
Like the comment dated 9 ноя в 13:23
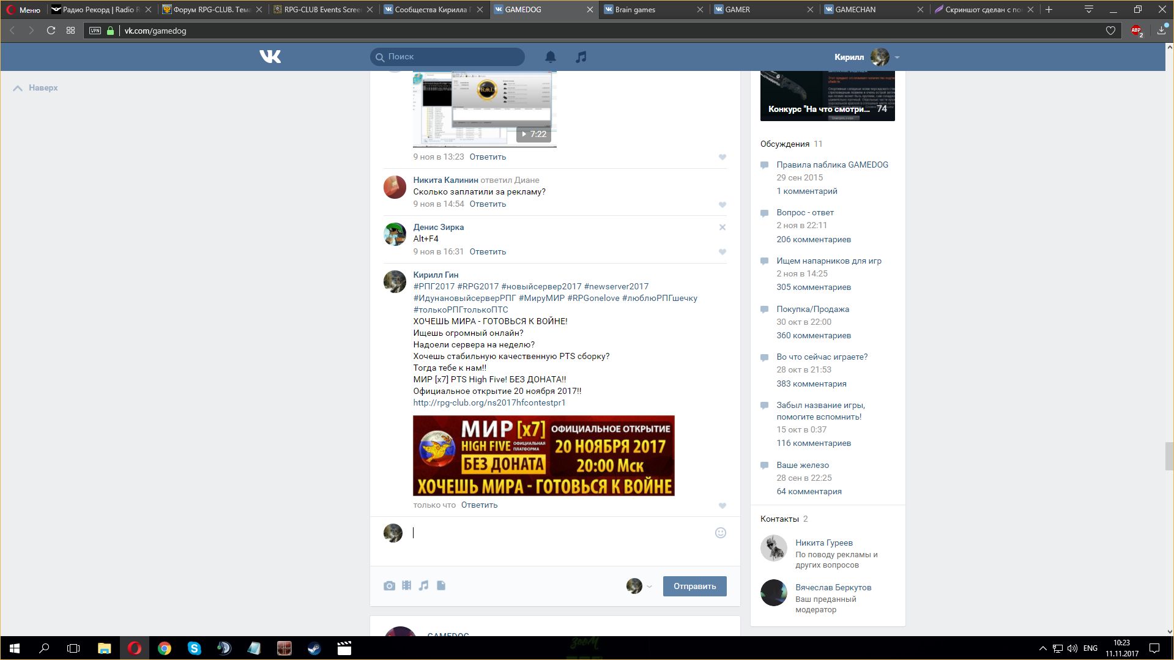click(x=723, y=157)
